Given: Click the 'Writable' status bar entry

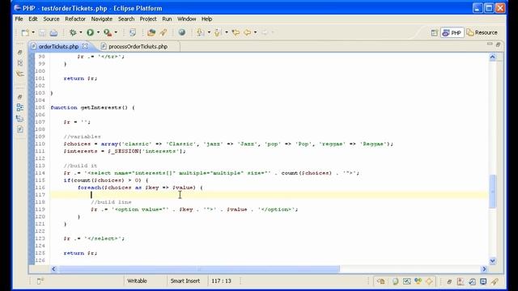Looking at the screenshot, I should click(137, 280).
